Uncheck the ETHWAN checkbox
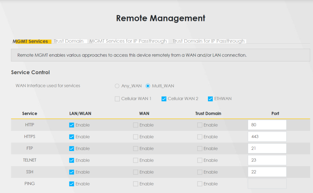The height and width of the screenshot is (193, 313). coord(210,99)
